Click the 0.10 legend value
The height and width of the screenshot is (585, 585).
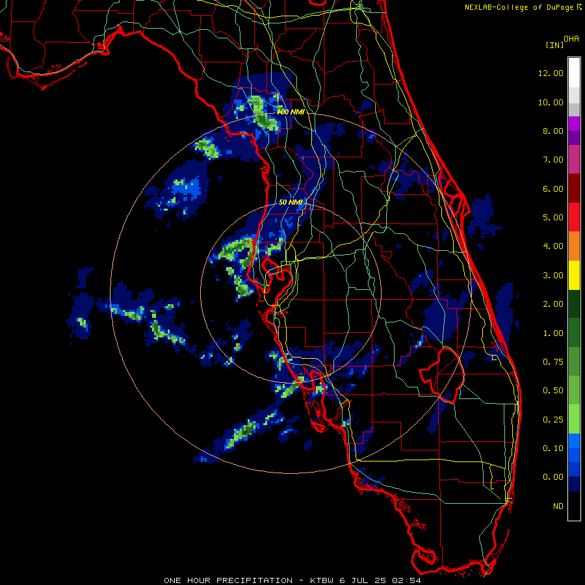tap(553, 448)
